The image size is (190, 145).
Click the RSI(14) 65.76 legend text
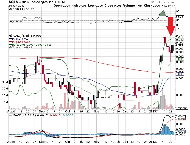click(x=24, y=9)
